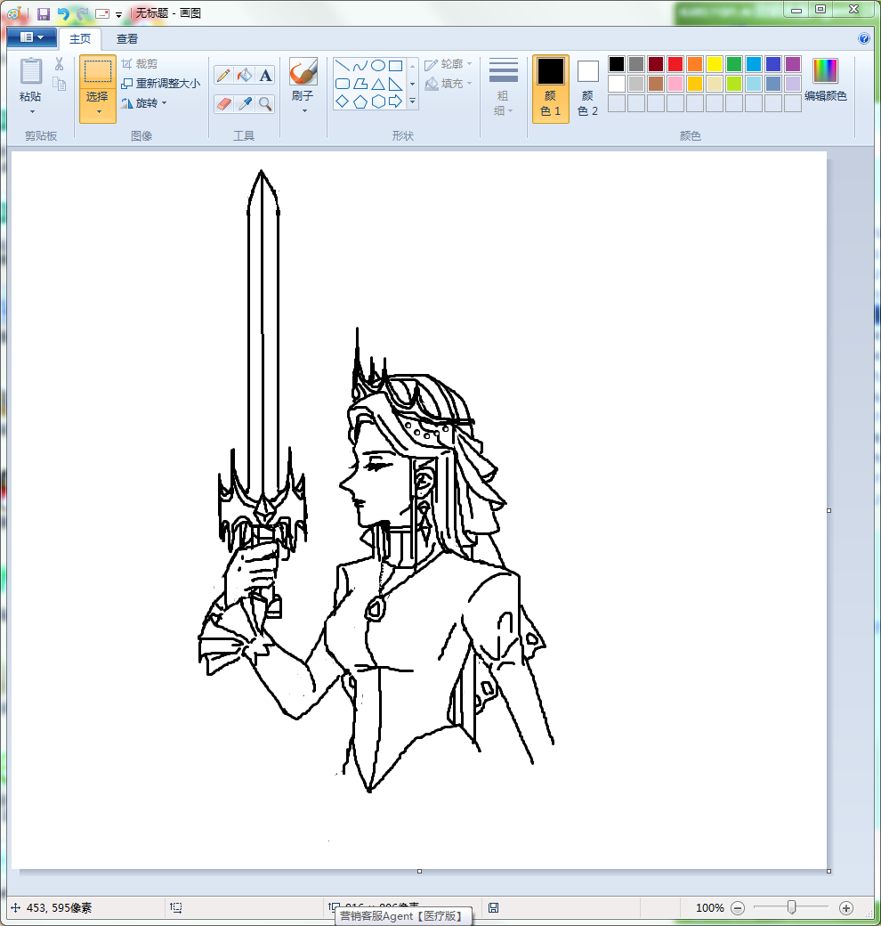
Task: Pick the red color swatch
Action: tap(675, 64)
